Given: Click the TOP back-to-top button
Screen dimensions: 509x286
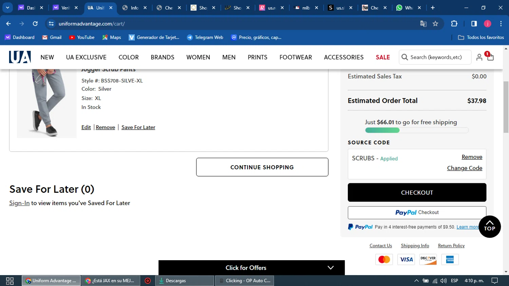Looking at the screenshot, I should tap(489, 227).
